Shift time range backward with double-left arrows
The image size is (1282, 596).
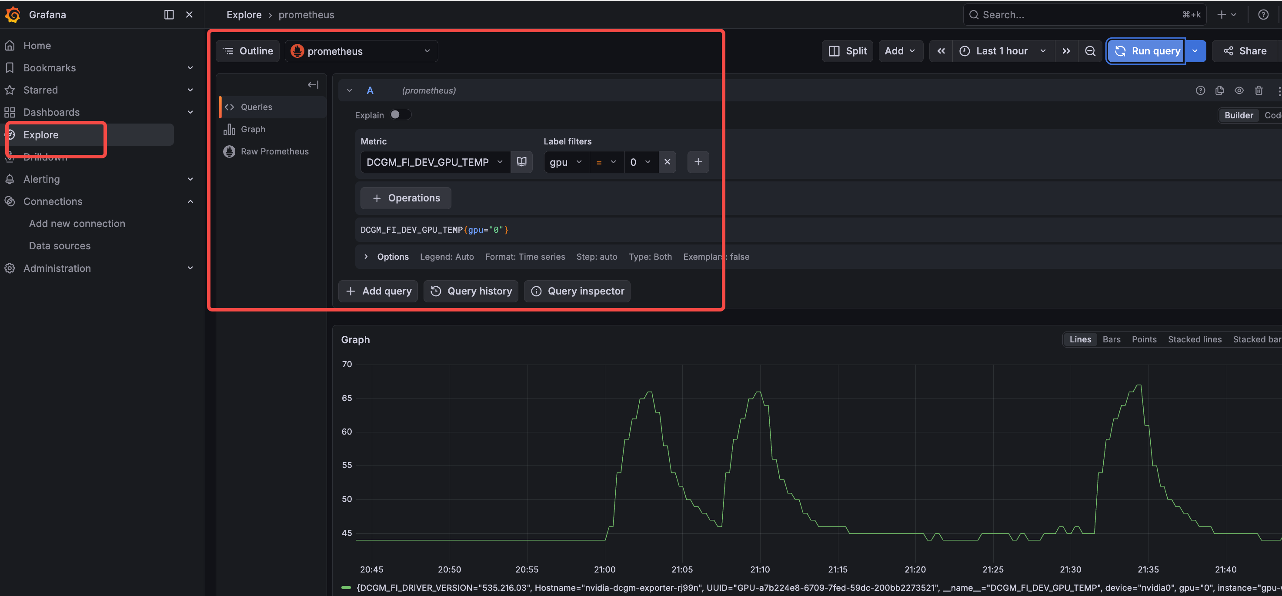(x=941, y=51)
